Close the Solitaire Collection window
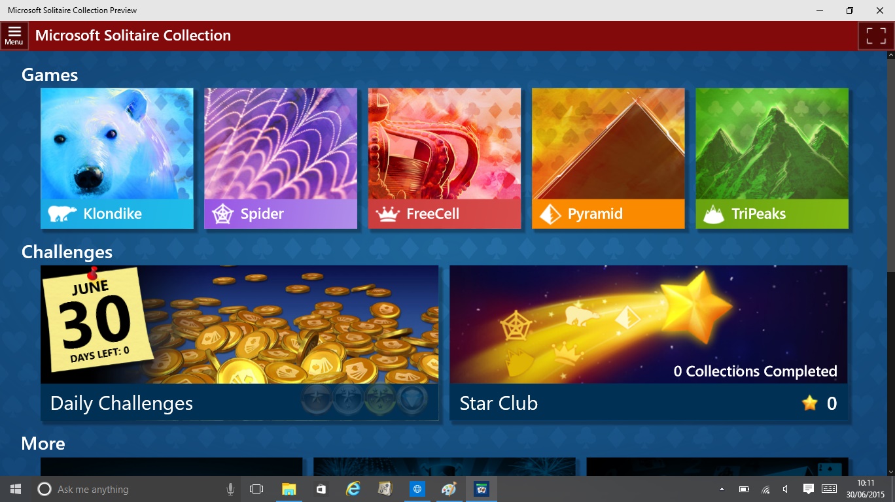The width and height of the screenshot is (895, 502). [x=880, y=10]
